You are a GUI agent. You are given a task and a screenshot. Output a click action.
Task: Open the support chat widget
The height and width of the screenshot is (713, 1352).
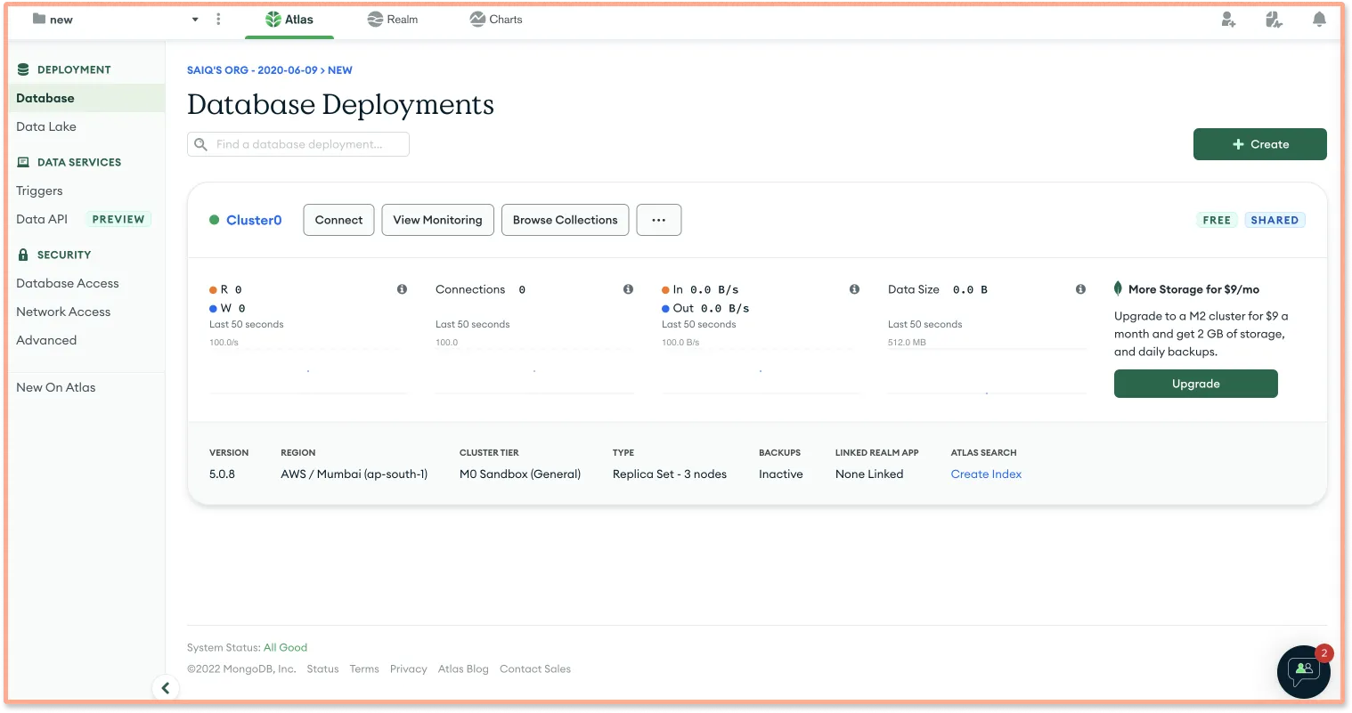pos(1304,672)
